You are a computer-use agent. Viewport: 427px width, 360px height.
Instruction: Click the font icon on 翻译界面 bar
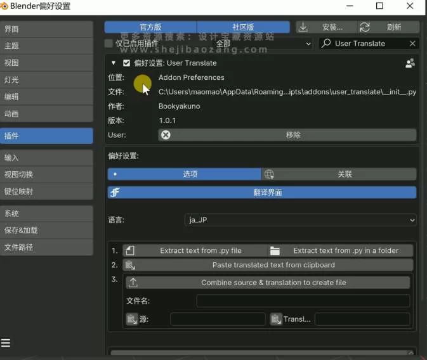(x=115, y=193)
